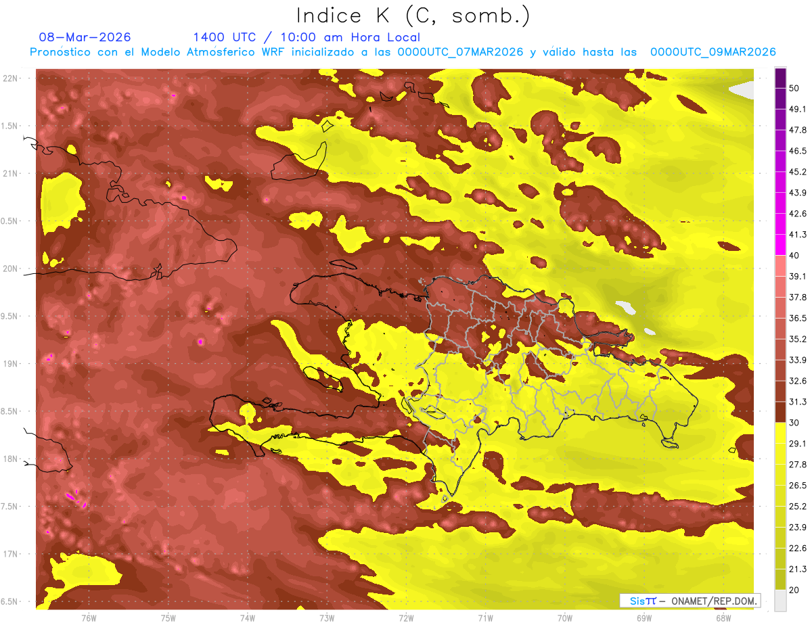Image resolution: width=812 pixels, height=627 pixels.
Task: Click the '47.8' colorbar value
Action: click(x=798, y=130)
